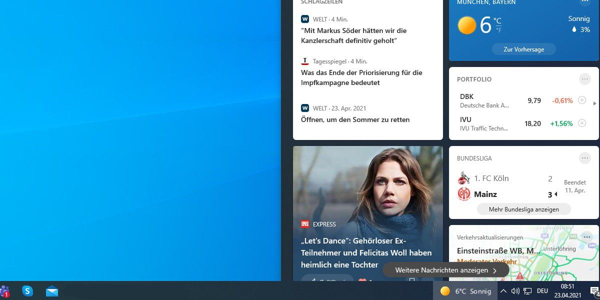Click the traffic warning triangle on the map
600x300 pixels.
tap(520, 276)
